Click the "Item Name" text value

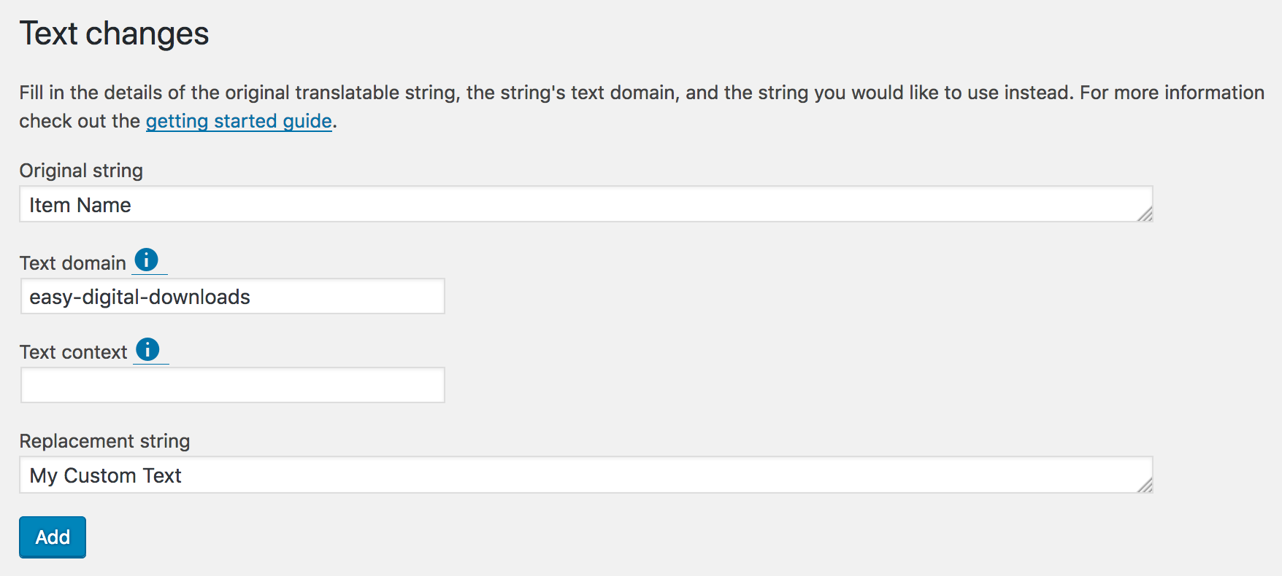coord(80,206)
